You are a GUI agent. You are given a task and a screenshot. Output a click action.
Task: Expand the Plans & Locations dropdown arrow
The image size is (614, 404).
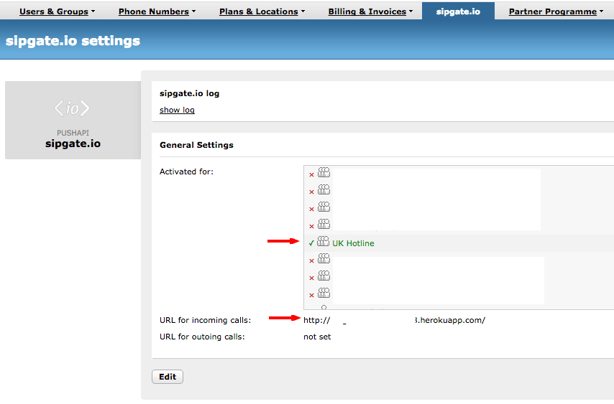303,11
